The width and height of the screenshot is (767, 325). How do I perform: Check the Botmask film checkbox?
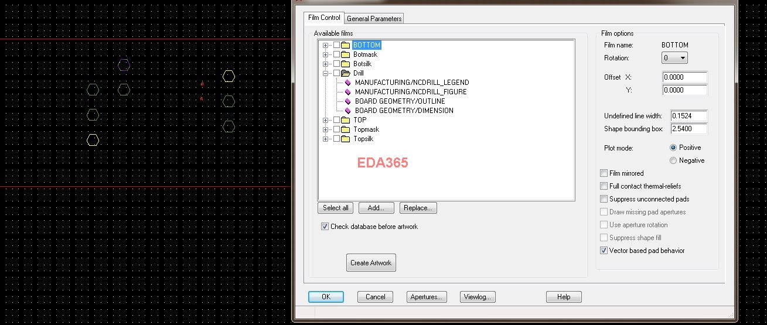click(x=336, y=54)
